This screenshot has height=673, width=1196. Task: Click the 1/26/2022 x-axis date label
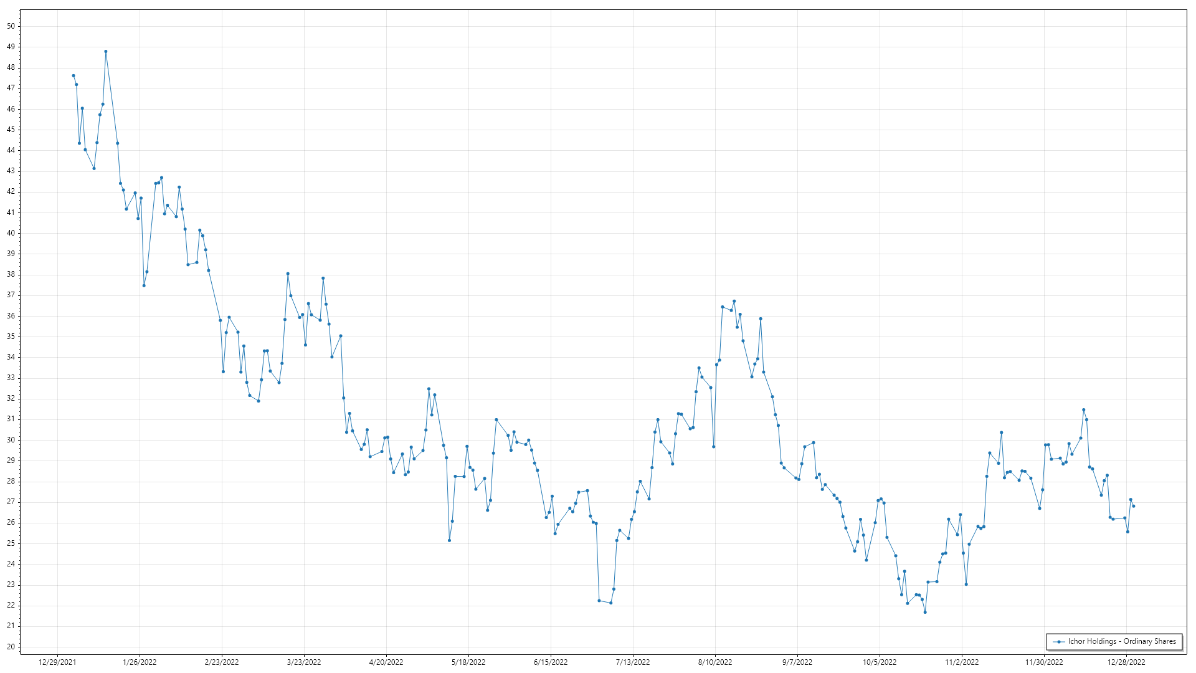pos(140,662)
